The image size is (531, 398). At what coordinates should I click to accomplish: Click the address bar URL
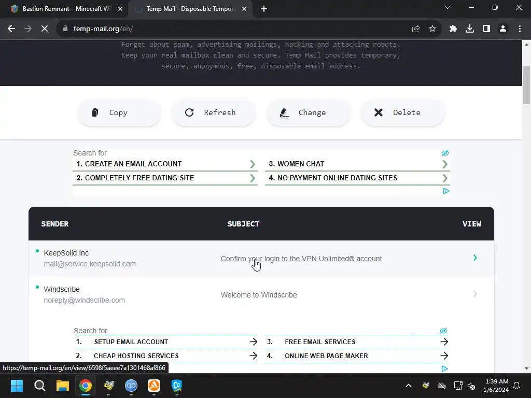pyautogui.click(x=103, y=29)
